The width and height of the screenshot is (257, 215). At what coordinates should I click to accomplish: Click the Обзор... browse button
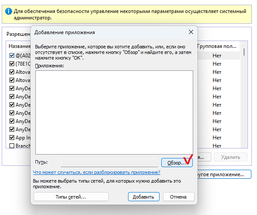tap(177, 163)
